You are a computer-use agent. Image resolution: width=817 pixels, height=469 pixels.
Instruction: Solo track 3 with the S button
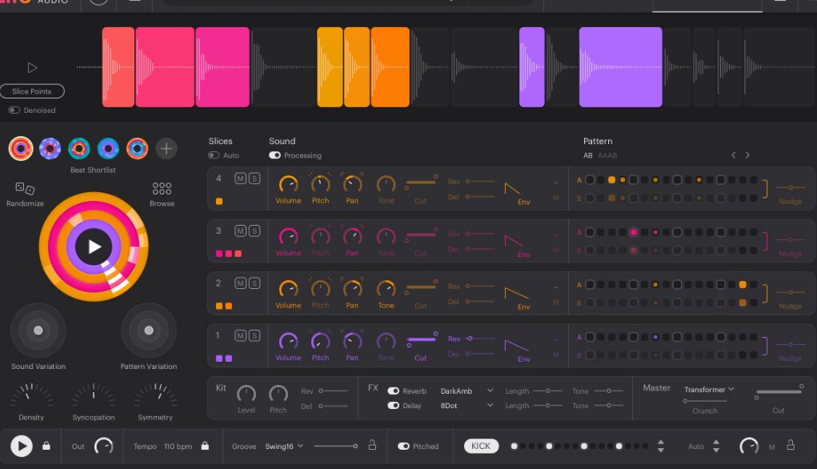tap(254, 231)
